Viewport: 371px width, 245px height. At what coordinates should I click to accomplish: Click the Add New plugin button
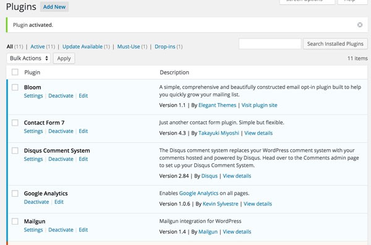[x=54, y=7]
